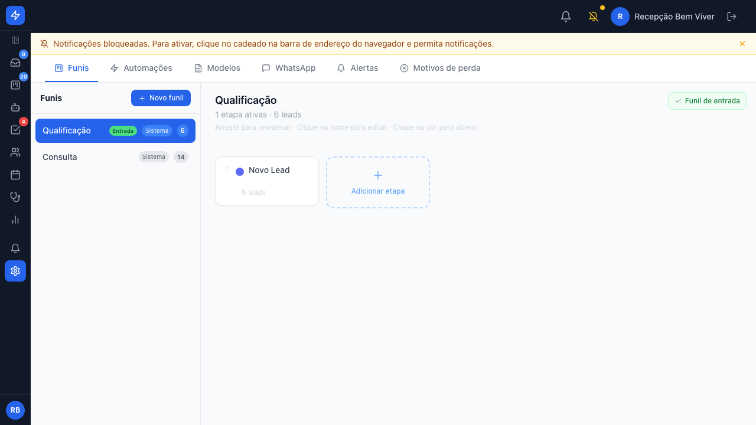Click the logout arrow icon
The image size is (756, 425).
[732, 17]
